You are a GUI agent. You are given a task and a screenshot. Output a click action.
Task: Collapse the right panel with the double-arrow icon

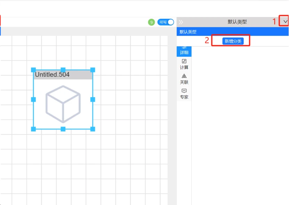181,22
